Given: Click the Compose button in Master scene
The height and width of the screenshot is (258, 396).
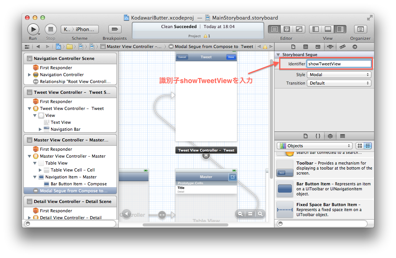Looking at the screenshot, I should coord(233,177).
